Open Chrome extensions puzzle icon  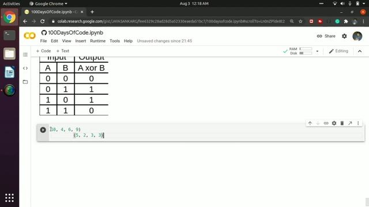(x=346, y=21)
